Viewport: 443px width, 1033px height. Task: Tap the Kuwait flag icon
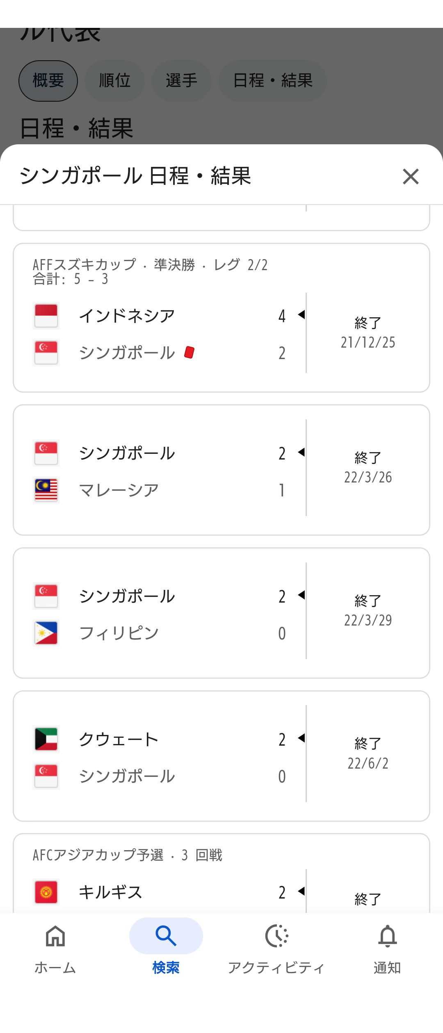(x=46, y=739)
